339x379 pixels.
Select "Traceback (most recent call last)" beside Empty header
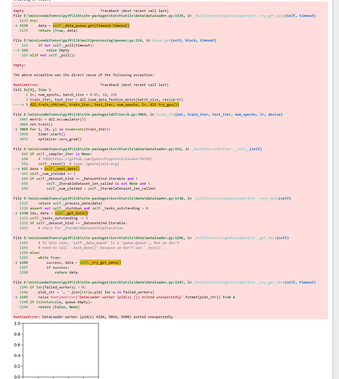pyautogui.click(x=135, y=11)
